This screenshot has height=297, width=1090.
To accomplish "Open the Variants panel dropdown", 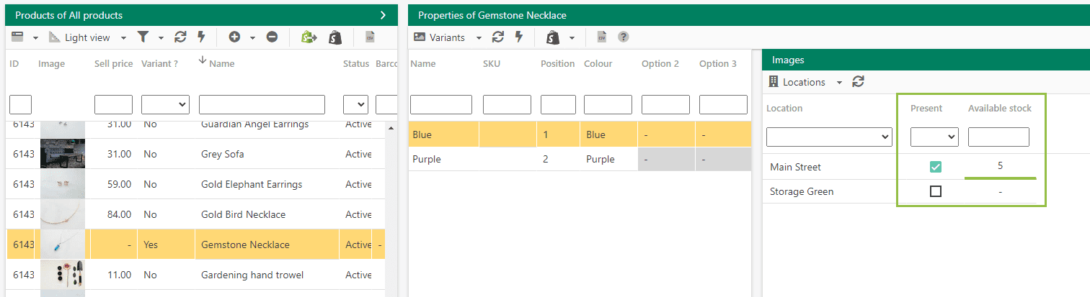I will point(448,37).
